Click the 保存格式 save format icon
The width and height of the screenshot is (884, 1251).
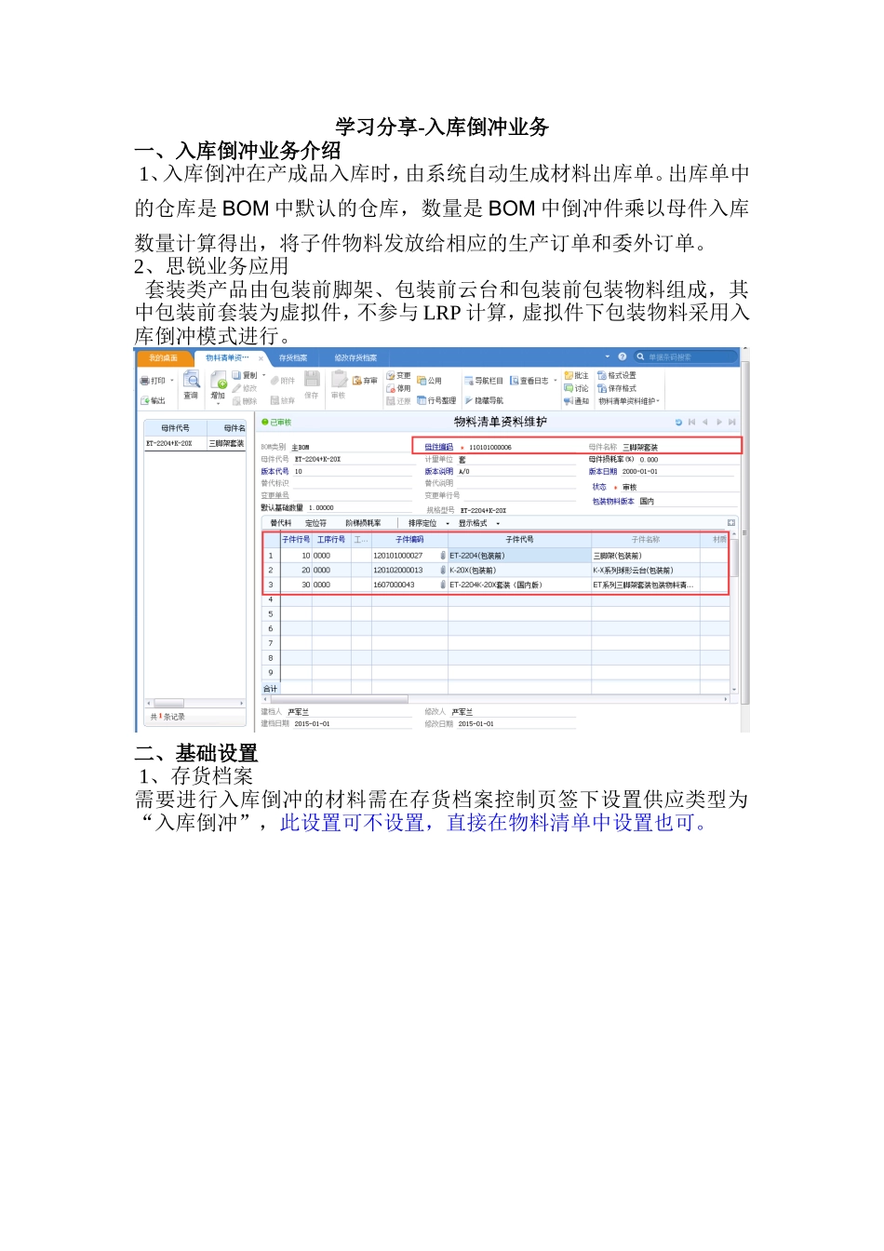tap(602, 388)
